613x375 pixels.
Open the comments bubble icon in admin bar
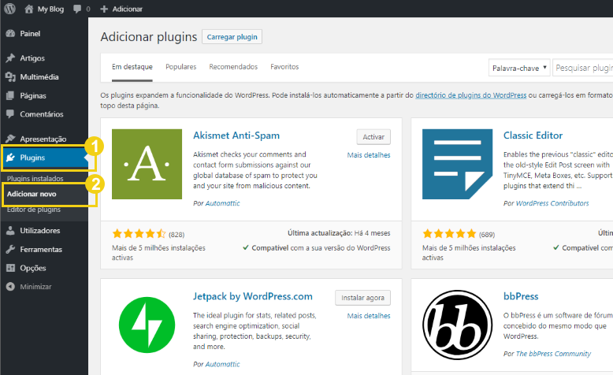click(x=77, y=9)
